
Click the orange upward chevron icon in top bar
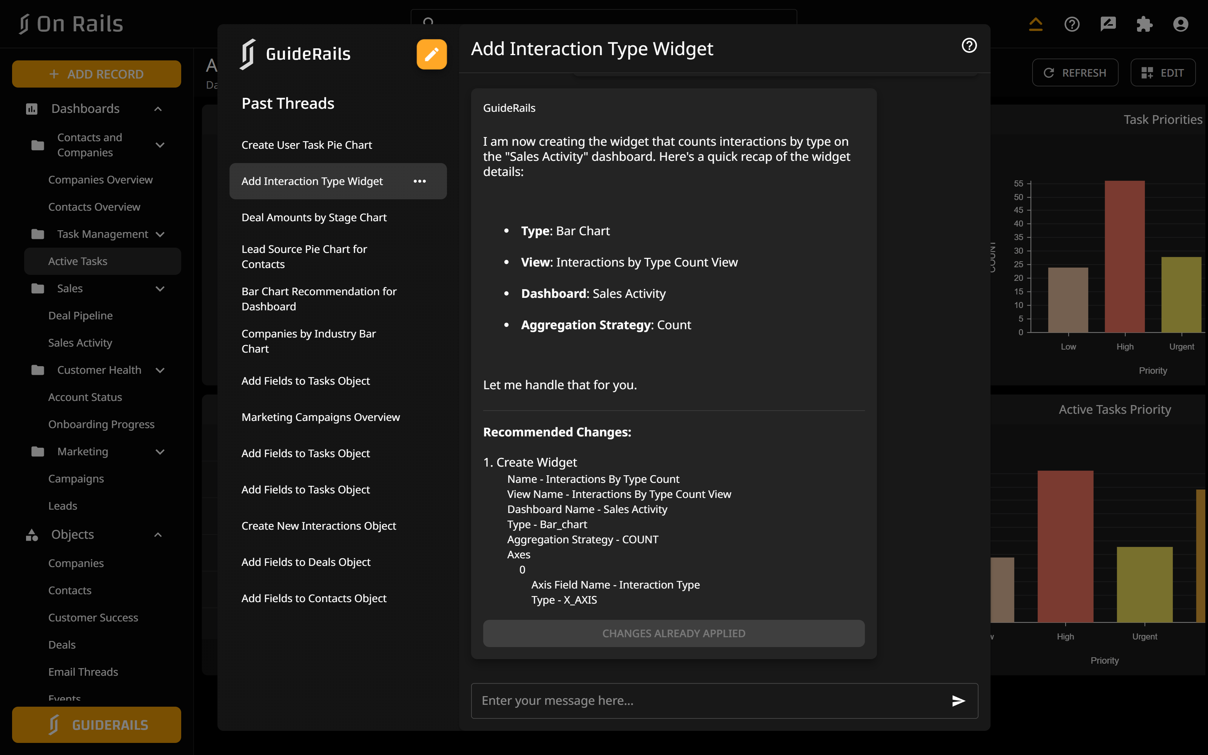pos(1035,24)
